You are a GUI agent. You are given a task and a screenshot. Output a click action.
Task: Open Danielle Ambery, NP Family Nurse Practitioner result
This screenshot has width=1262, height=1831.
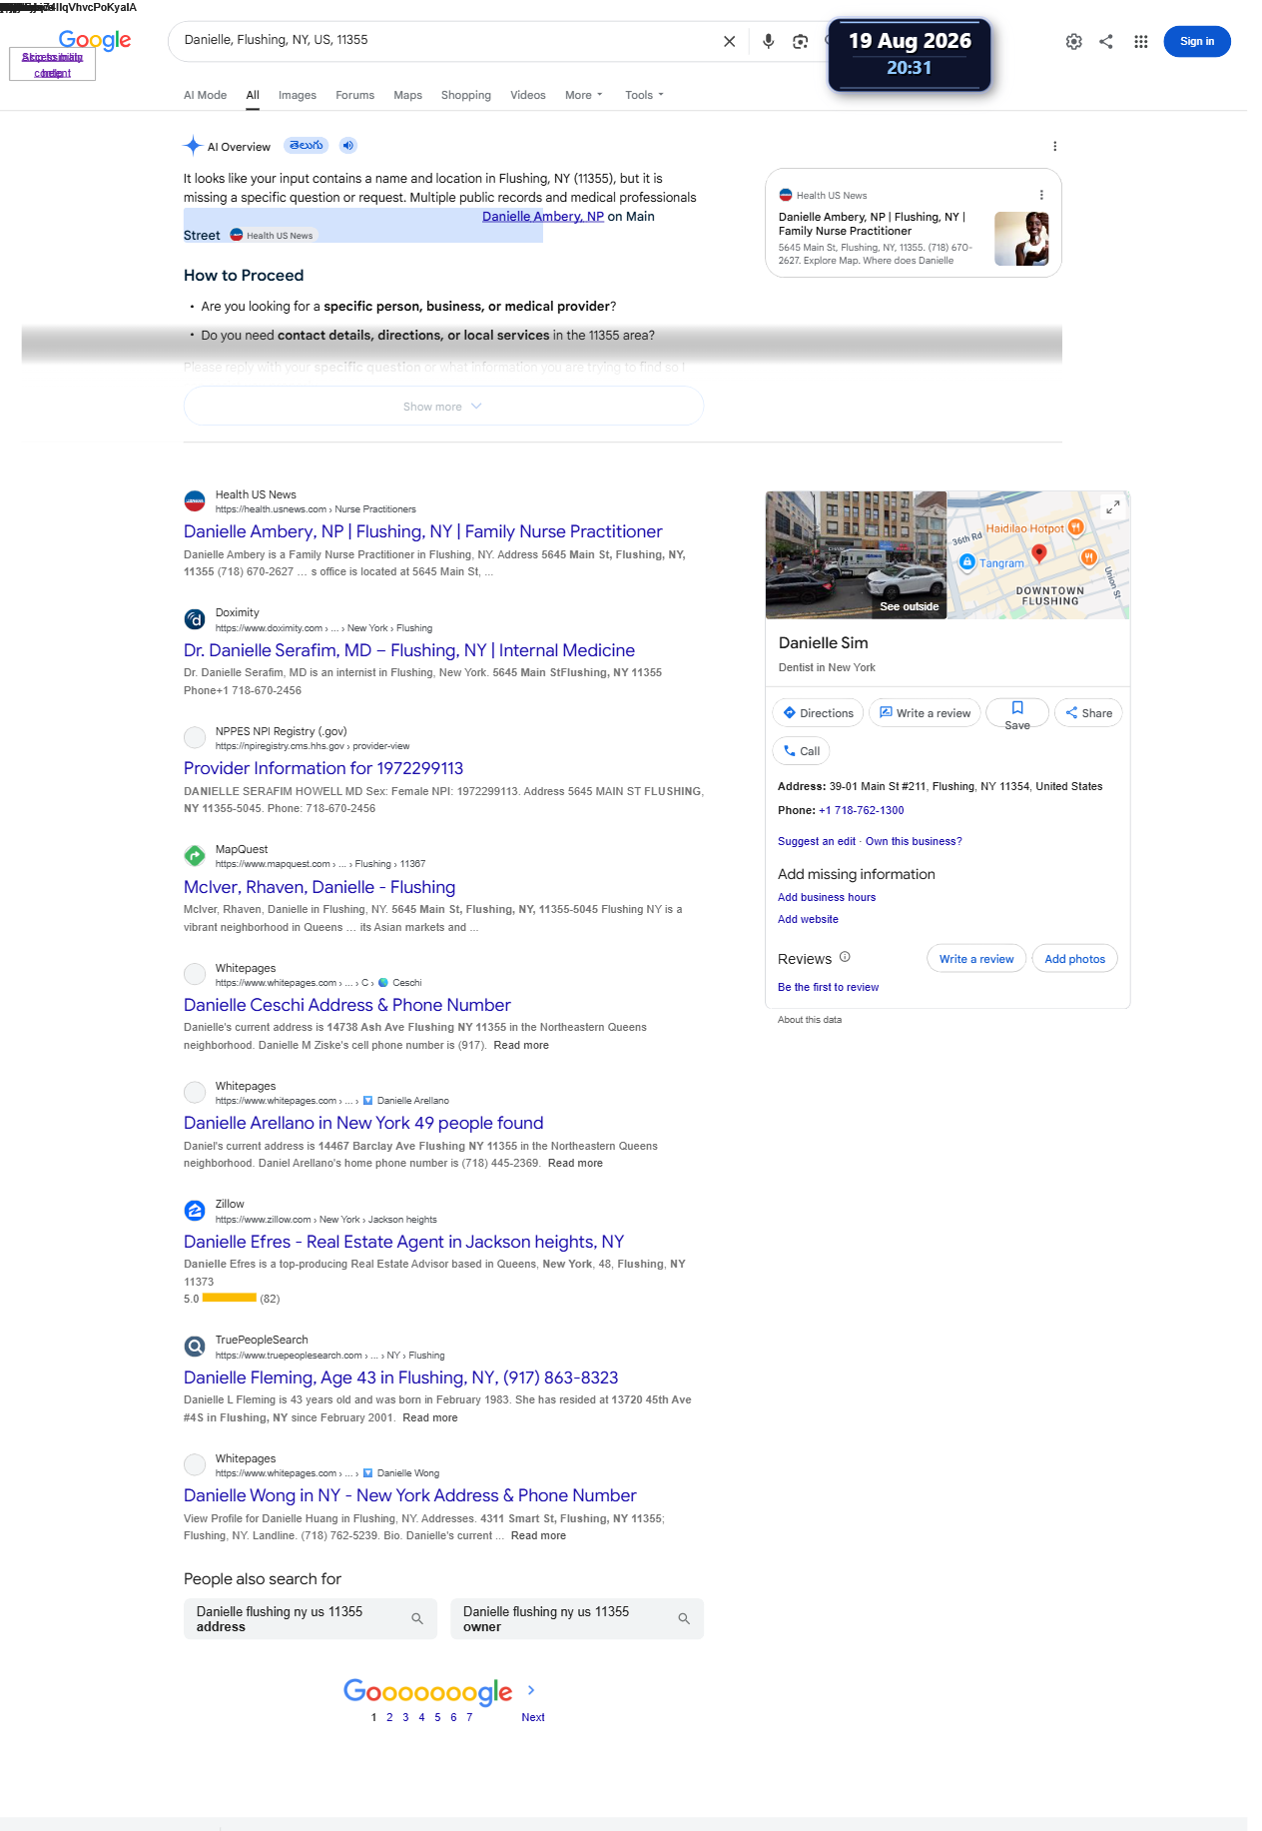click(422, 531)
